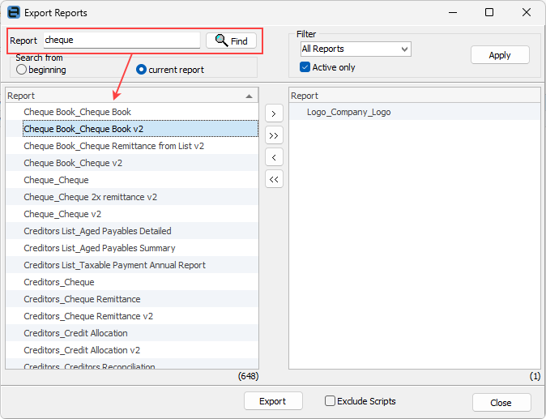The width and height of the screenshot is (546, 419).
Task: Select 'Creditors List_Aged Payables Summary' row
Action: pyautogui.click(x=131, y=248)
